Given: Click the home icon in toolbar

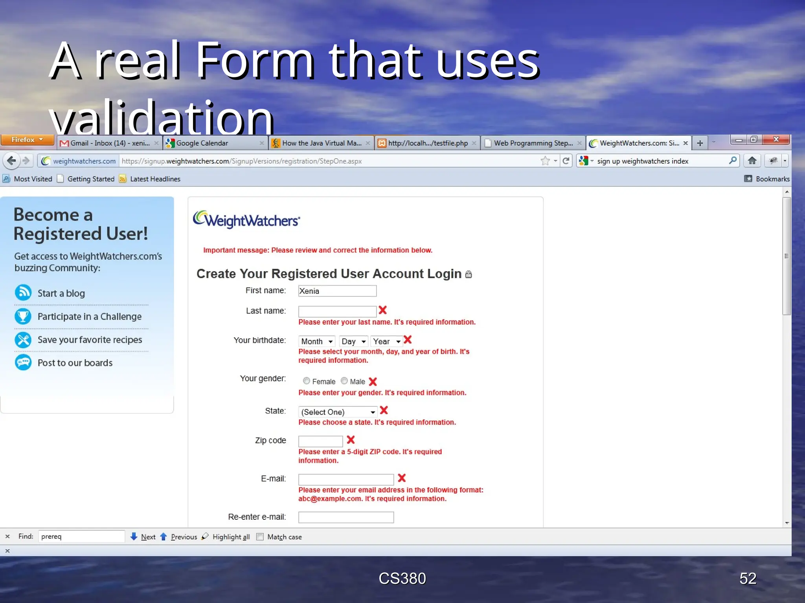Looking at the screenshot, I should (x=752, y=161).
